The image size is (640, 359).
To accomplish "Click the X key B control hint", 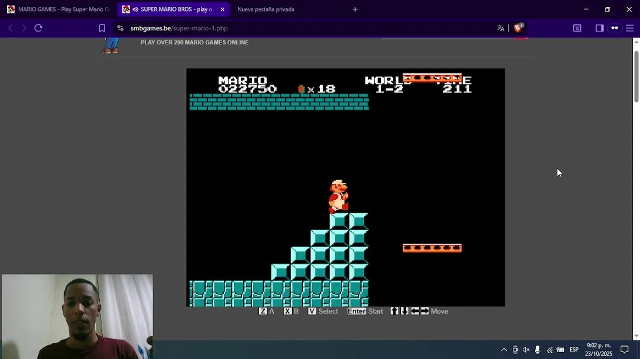I will pyautogui.click(x=291, y=311).
